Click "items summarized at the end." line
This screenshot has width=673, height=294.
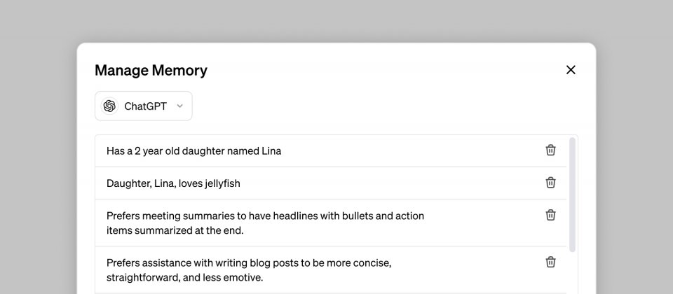click(175, 230)
